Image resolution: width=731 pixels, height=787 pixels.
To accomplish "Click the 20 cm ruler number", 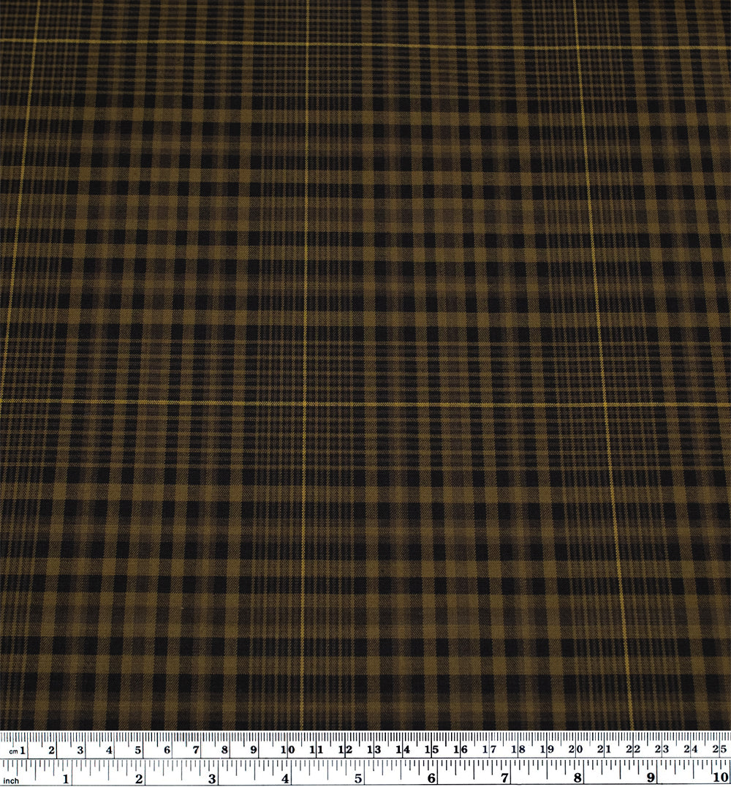I will pyautogui.click(x=575, y=750).
